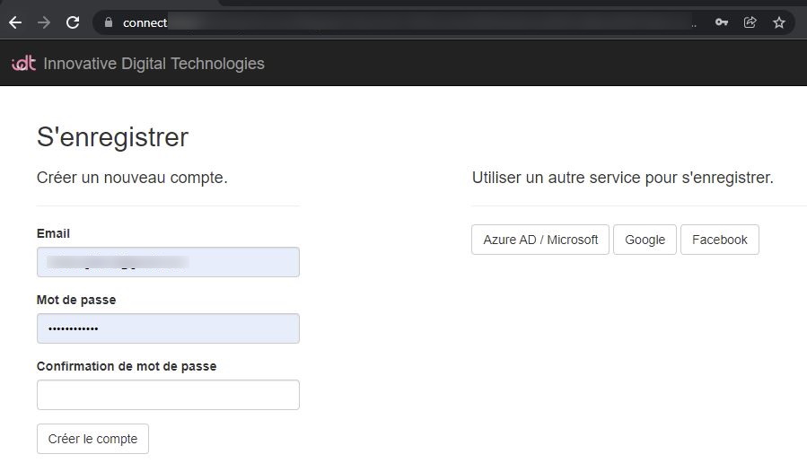Viewport: 807px width, 463px height.
Task: Click the Email field label
Action: coord(53,233)
